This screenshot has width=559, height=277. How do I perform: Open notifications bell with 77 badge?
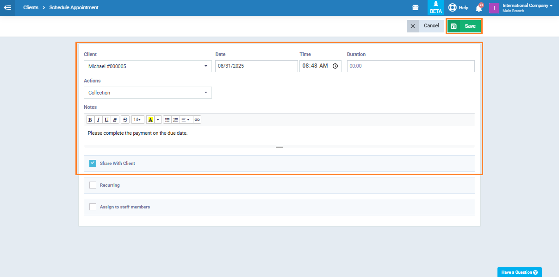(478, 8)
